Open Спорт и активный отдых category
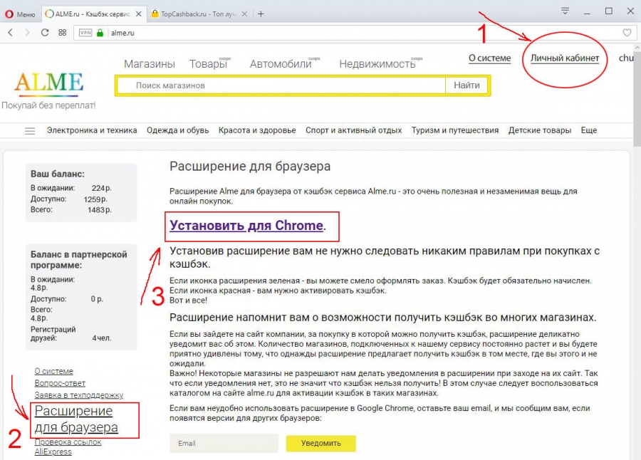Viewport: 641px width, 460px height. 353,130
